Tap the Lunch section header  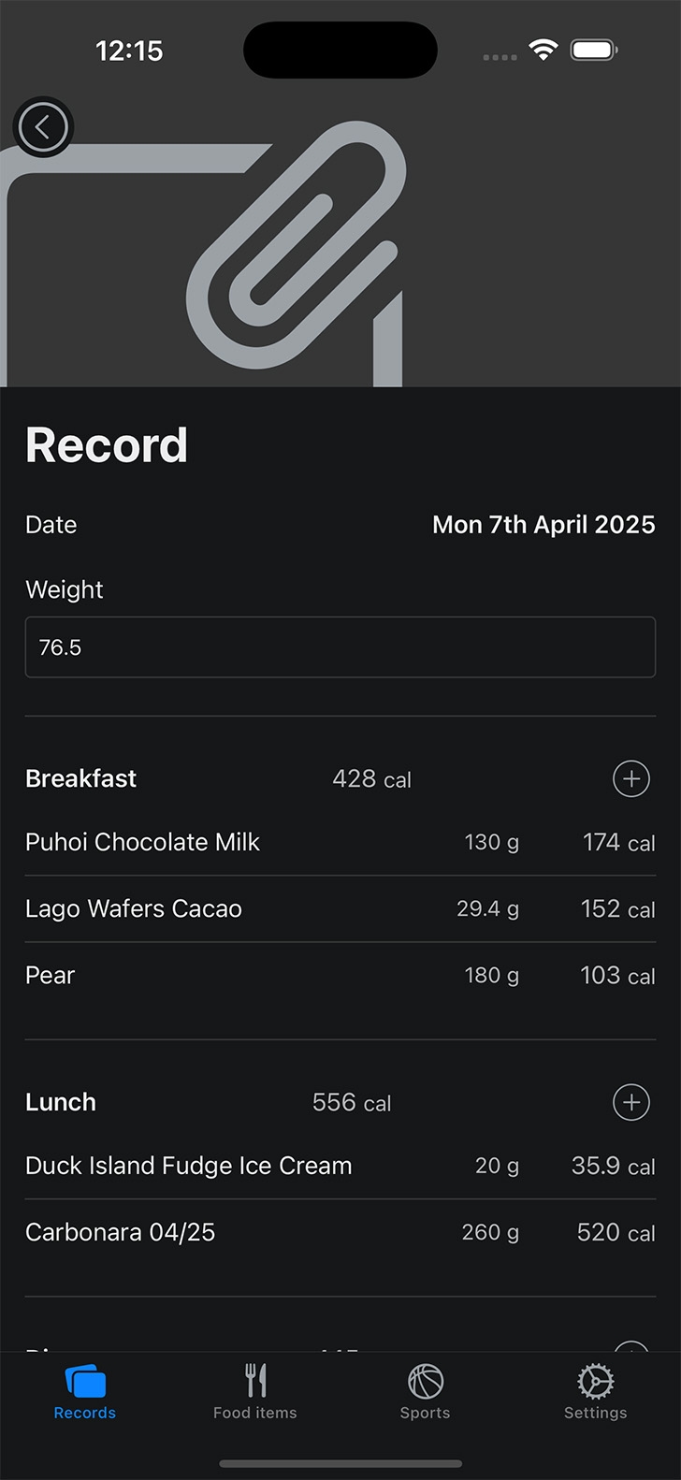pos(61,1102)
